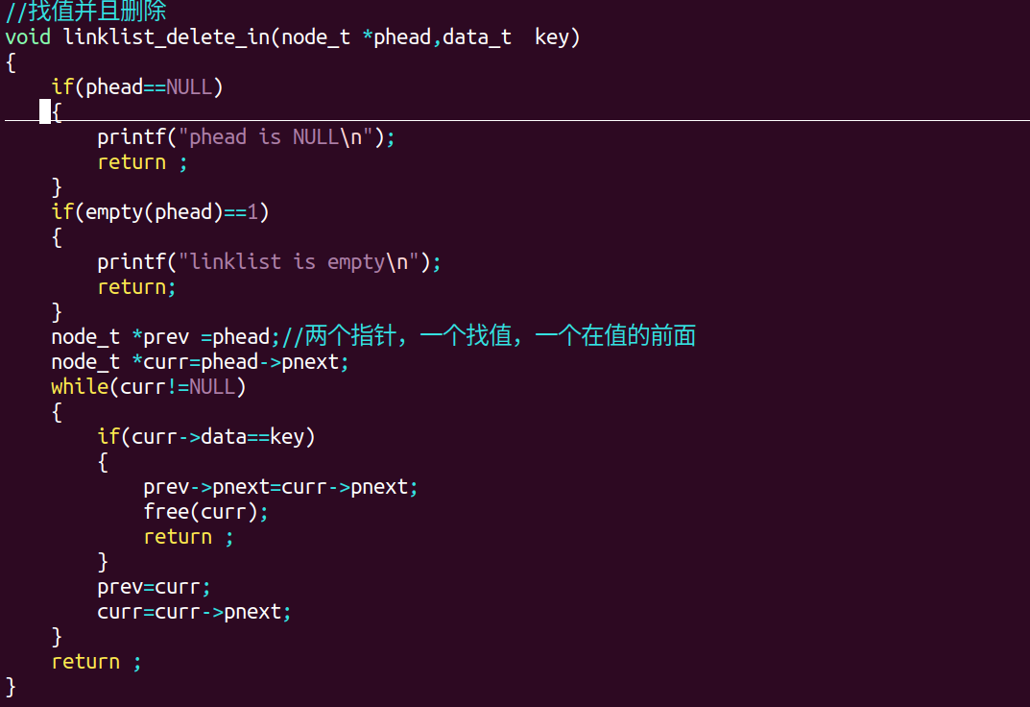Click the while(curr!=NULL) loop header
Screen dimensions: 1030x707
tap(149, 387)
